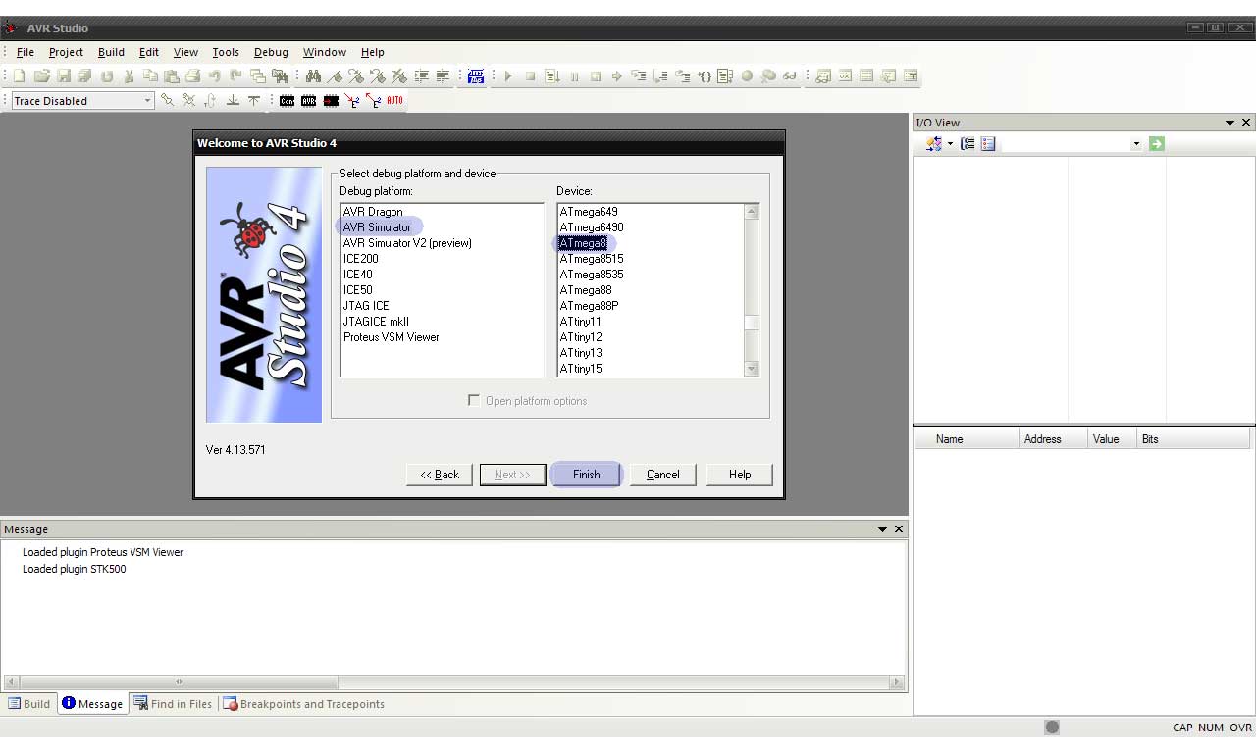Open the I/O View settings icon dropdown arrow
The image size is (1256, 753).
tap(950, 144)
